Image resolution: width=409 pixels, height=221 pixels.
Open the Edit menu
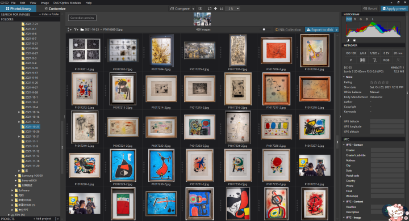coord(23,3)
